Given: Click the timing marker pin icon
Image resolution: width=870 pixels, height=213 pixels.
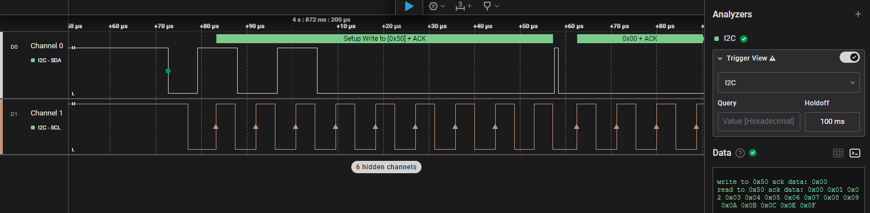Looking at the screenshot, I should (487, 6).
